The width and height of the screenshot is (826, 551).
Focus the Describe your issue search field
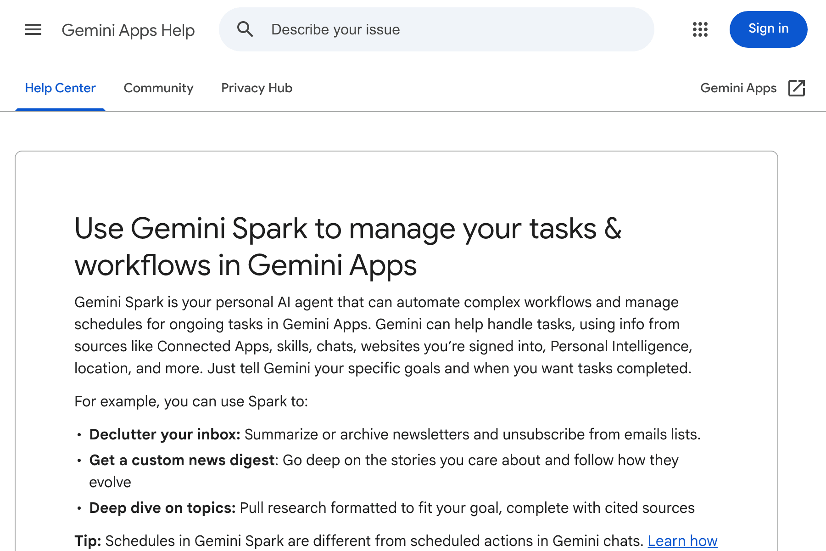[x=436, y=29]
